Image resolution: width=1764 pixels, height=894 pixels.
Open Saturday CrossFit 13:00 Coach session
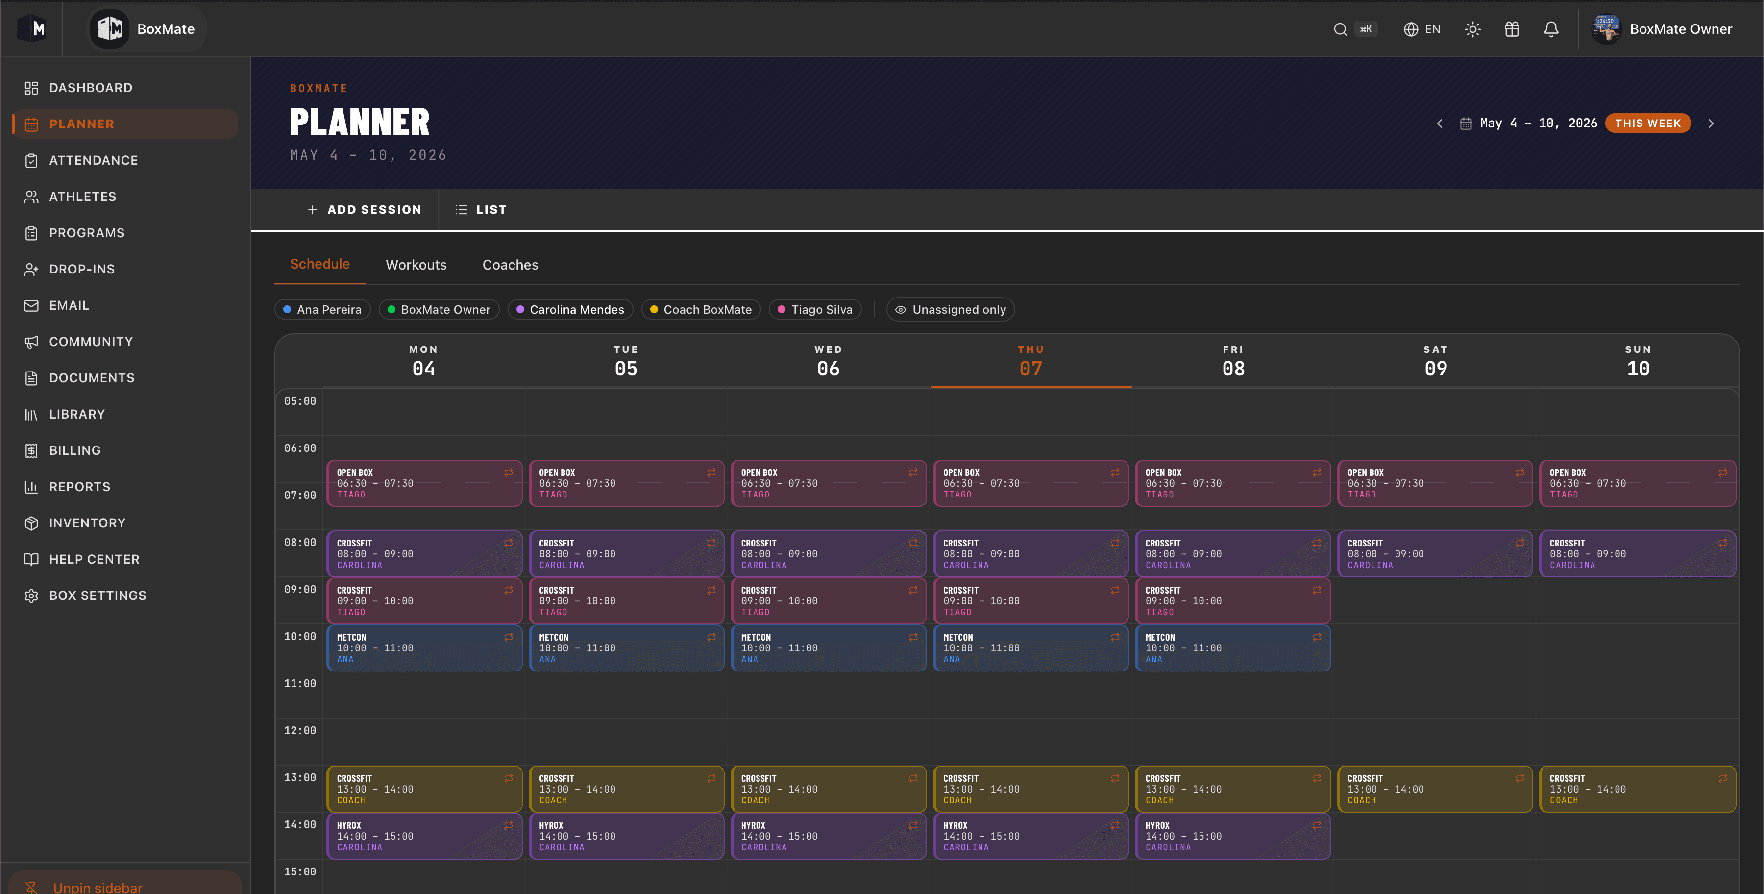[1435, 789]
